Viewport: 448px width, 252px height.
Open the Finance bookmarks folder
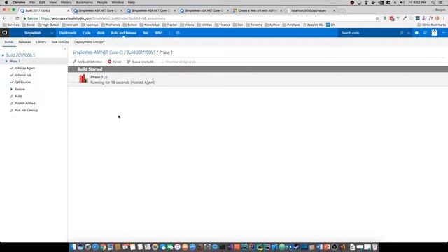(223, 25)
